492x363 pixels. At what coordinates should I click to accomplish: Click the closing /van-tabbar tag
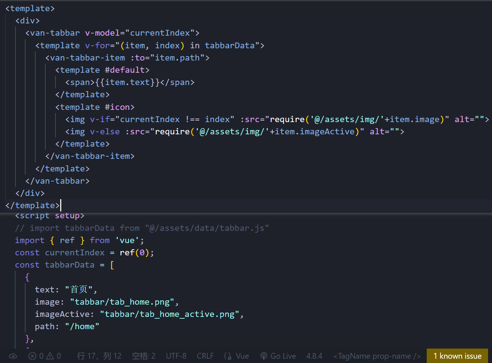tap(57, 181)
